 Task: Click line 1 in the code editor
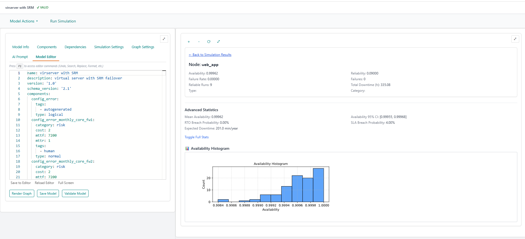[82, 73]
